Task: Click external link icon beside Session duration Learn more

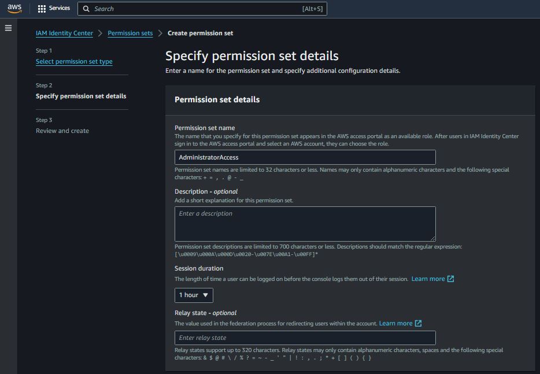Action: [450, 279]
